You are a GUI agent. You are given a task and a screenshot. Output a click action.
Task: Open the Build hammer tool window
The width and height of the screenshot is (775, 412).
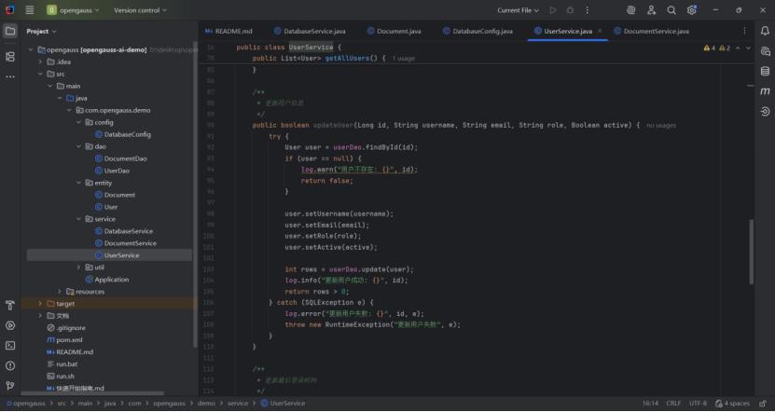pos(10,306)
